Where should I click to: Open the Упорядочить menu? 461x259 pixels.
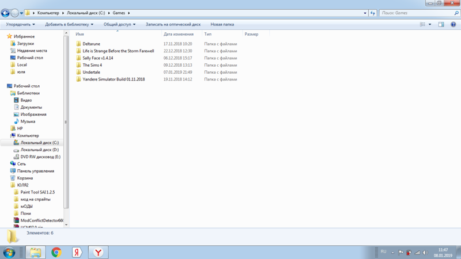pos(21,24)
